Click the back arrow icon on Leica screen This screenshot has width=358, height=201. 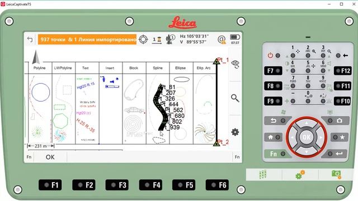pos(30,40)
